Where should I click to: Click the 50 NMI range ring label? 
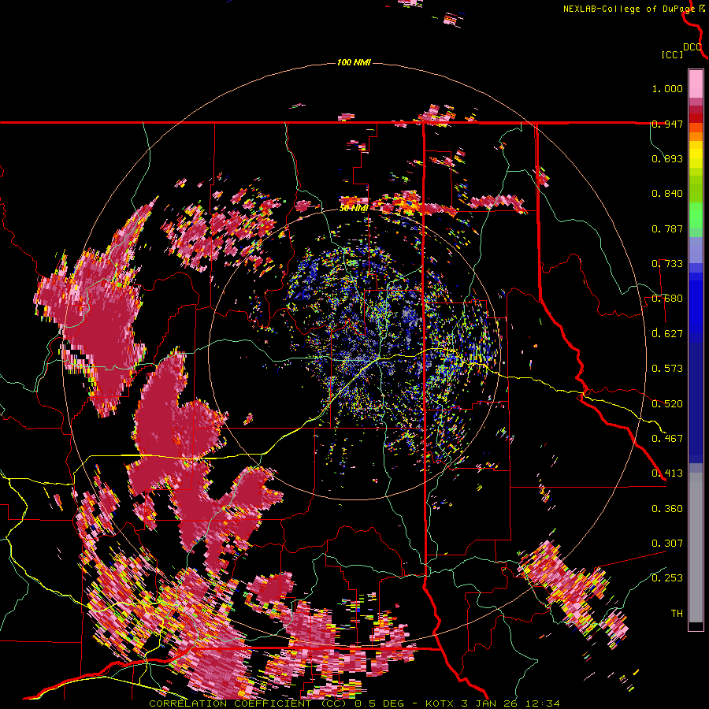[x=354, y=209]
